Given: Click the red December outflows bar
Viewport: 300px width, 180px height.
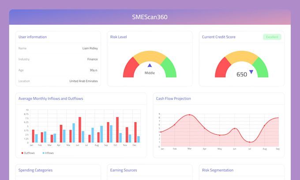Looking at the screenshot, I should tap(135, 132).
